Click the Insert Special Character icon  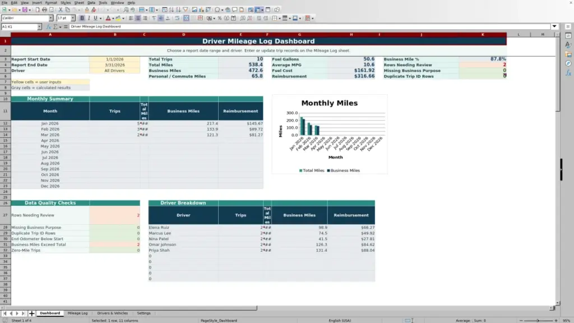[217, 10]
